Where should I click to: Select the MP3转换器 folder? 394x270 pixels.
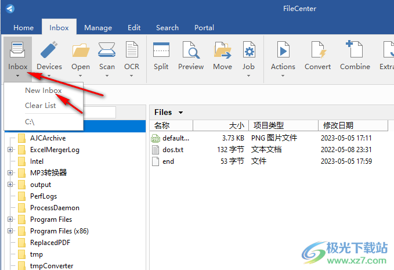coord(49,173)
